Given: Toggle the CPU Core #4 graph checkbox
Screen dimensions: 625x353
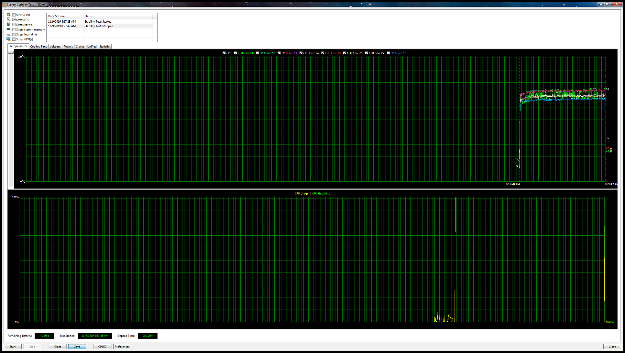Looking at the screenshot, I should 301,53.
